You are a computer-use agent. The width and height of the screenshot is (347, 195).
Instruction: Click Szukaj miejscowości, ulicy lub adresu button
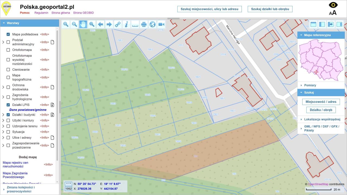(x=210, y=9)
